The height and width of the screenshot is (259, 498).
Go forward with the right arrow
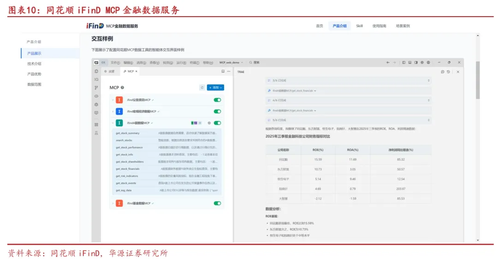[394, 62]
